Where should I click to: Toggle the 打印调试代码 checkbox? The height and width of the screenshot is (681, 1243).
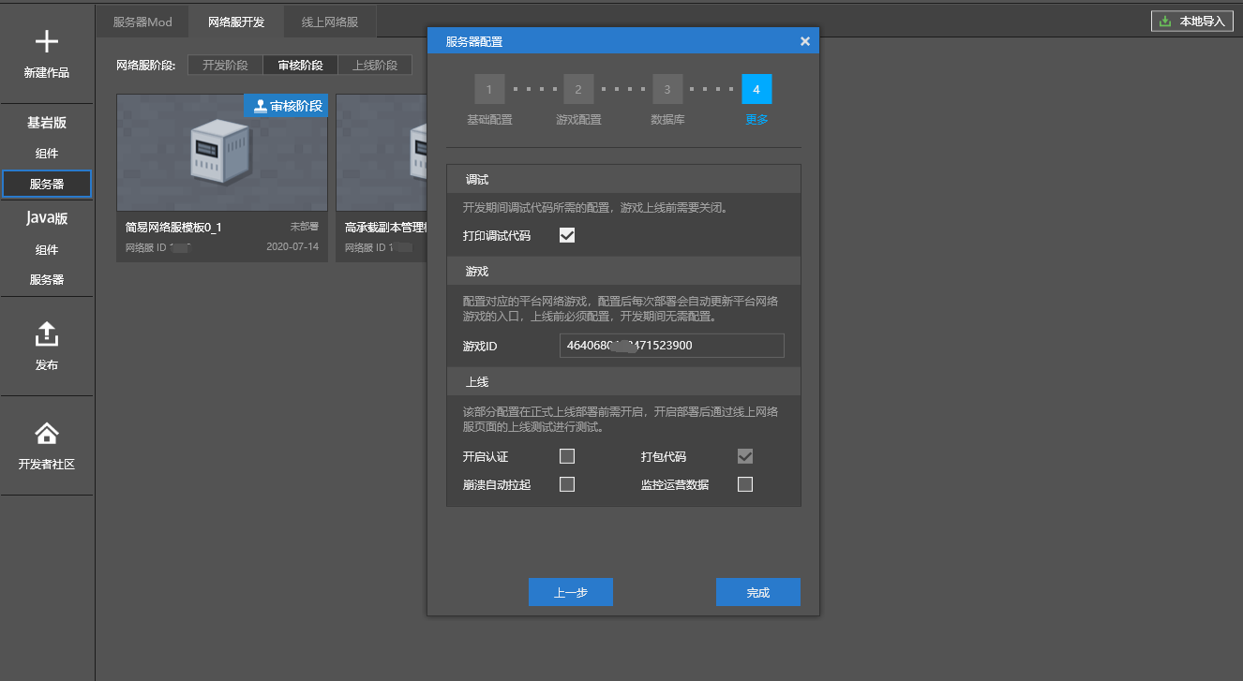pos(567,235)
